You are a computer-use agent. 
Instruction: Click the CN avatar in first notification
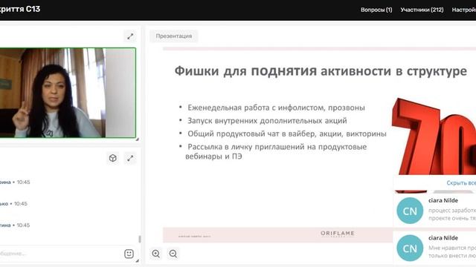click(x=410, y=211)
